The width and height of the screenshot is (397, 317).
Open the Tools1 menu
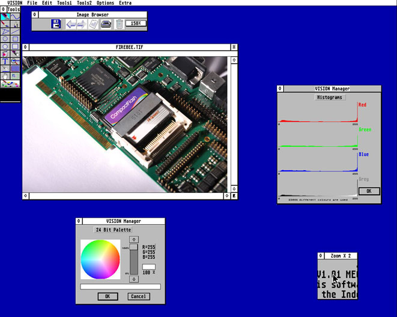64,3
